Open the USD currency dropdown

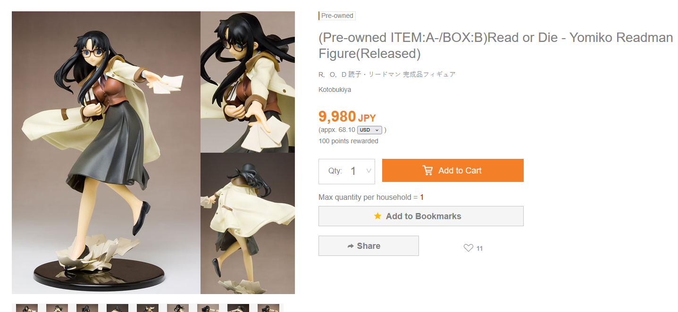pyautogui.click(x=369, y=130)
